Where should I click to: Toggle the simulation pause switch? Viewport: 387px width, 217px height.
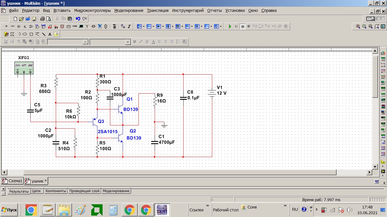point(381,19)
